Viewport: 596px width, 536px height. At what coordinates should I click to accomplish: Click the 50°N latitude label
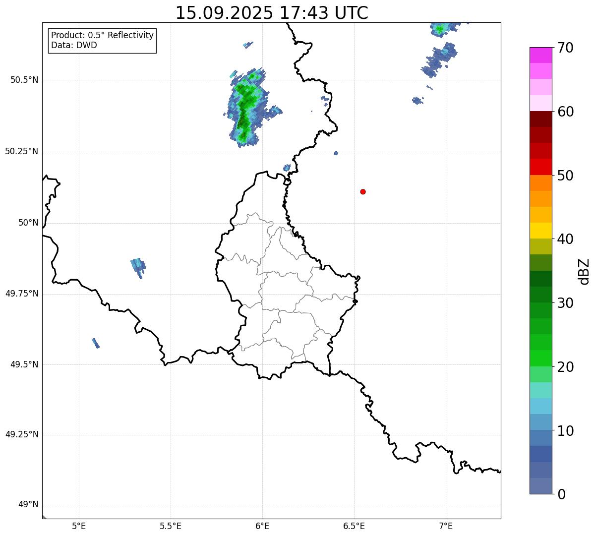point(28,223)
